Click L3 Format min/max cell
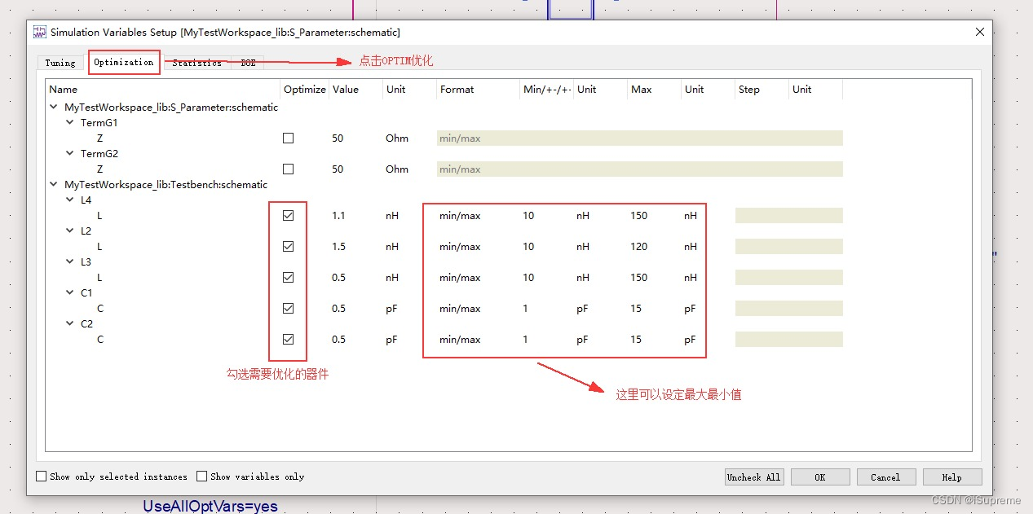 pos(460,278)
